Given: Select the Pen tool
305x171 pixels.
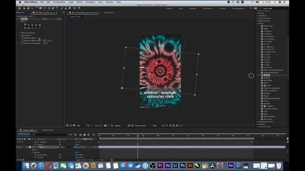Looking at the screenshot, I should point(53,9).
